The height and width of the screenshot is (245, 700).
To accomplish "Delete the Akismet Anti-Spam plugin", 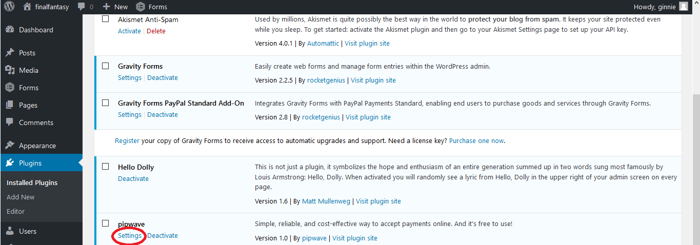I will tap(156, 31).
